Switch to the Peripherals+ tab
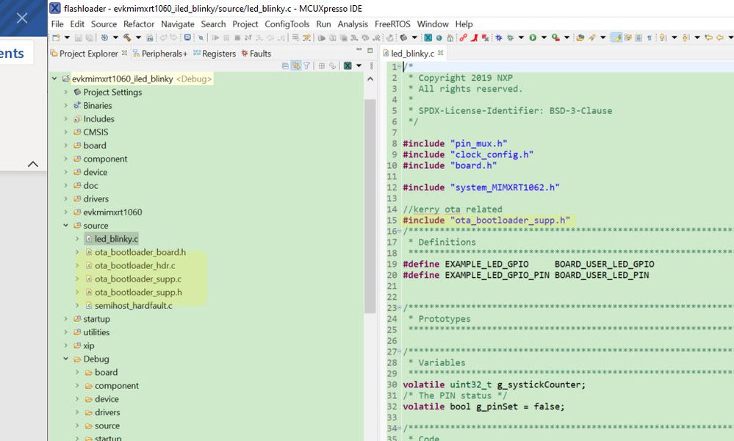734x441 pixels. point(160,54)
